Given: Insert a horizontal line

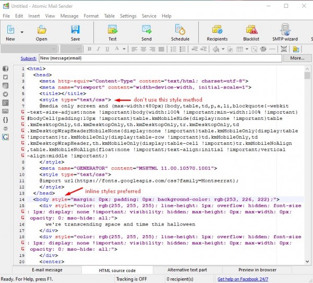Looking at the screenshot, I should (272, 49).
